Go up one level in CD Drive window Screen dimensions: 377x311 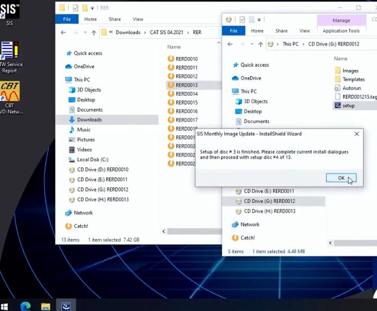[x=260, y=44]
